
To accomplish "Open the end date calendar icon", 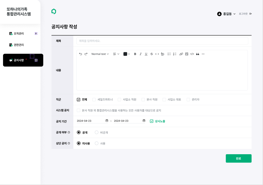I will [x=144, y=121].
